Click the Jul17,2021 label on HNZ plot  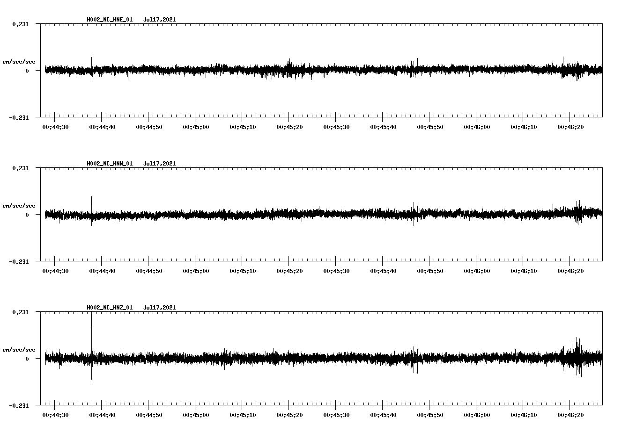pyautogui.click(x=159, y=307)
